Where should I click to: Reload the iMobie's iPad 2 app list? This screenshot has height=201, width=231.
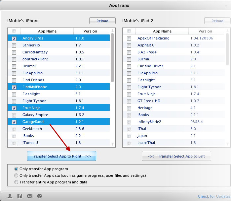click(x=217, y=21)
